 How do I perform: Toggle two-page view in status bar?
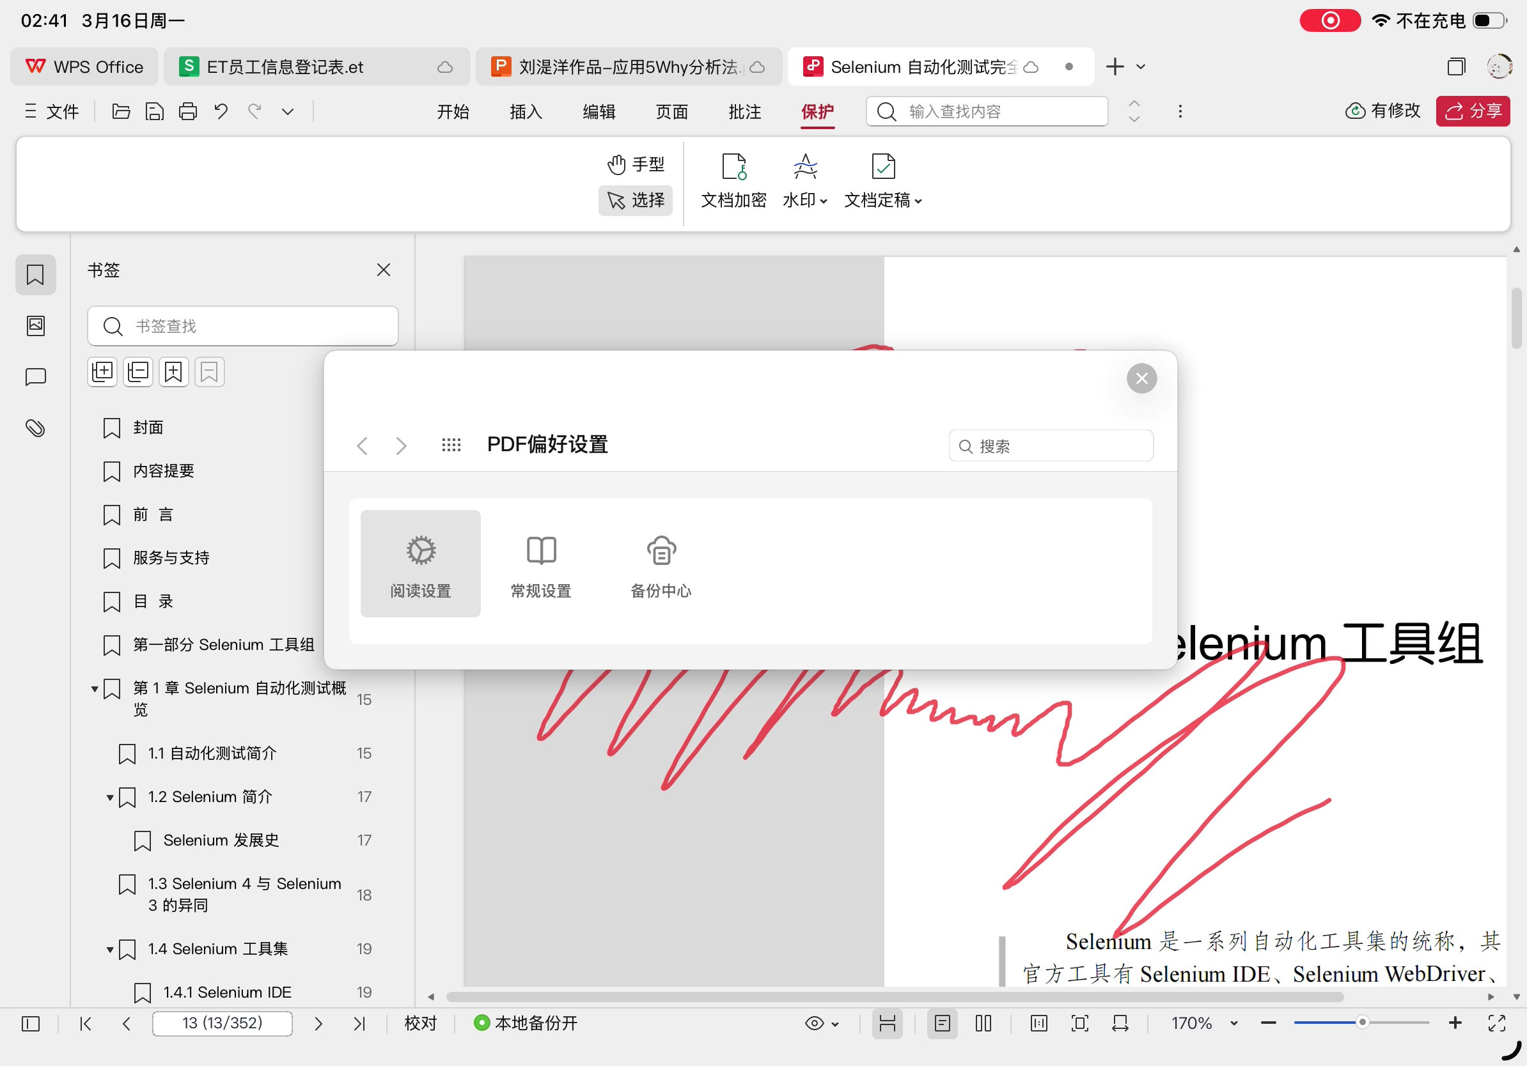[x=983, y=1023]
